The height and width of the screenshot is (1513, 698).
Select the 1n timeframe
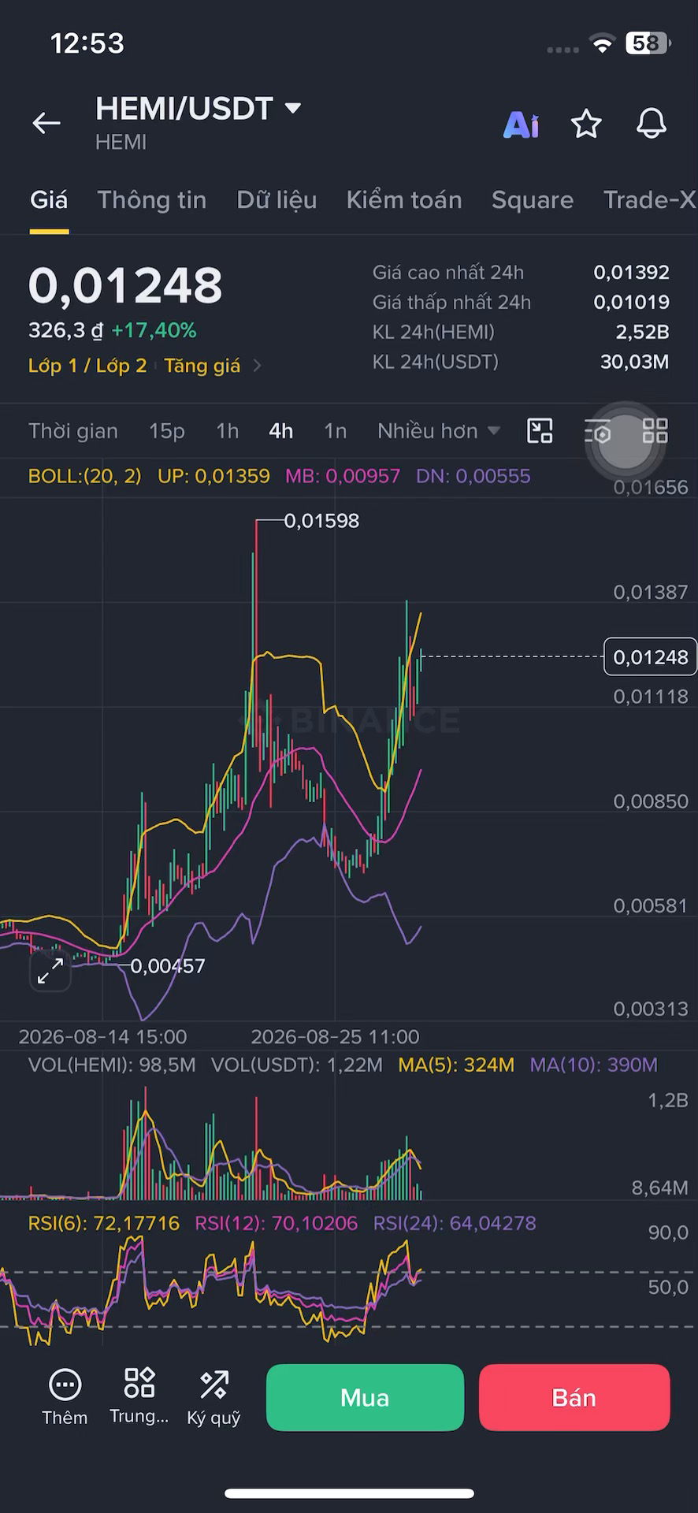coord(336,431)
